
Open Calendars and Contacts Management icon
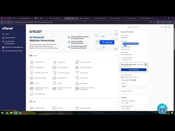point(77,88)
